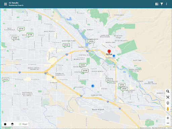Viewport: 172px width, 129px height.
Task: Open the hamburger navigation menu
Action: tap(5, 4)
